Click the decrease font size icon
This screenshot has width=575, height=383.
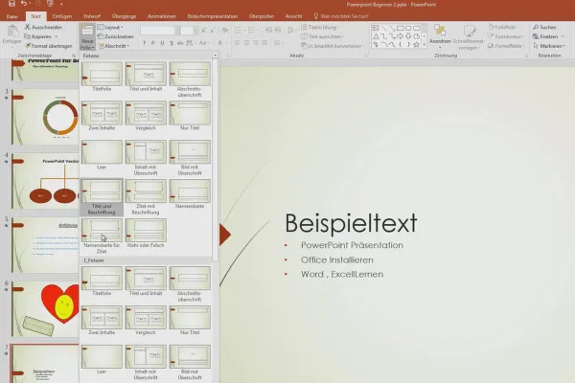(x=213, y=31)
